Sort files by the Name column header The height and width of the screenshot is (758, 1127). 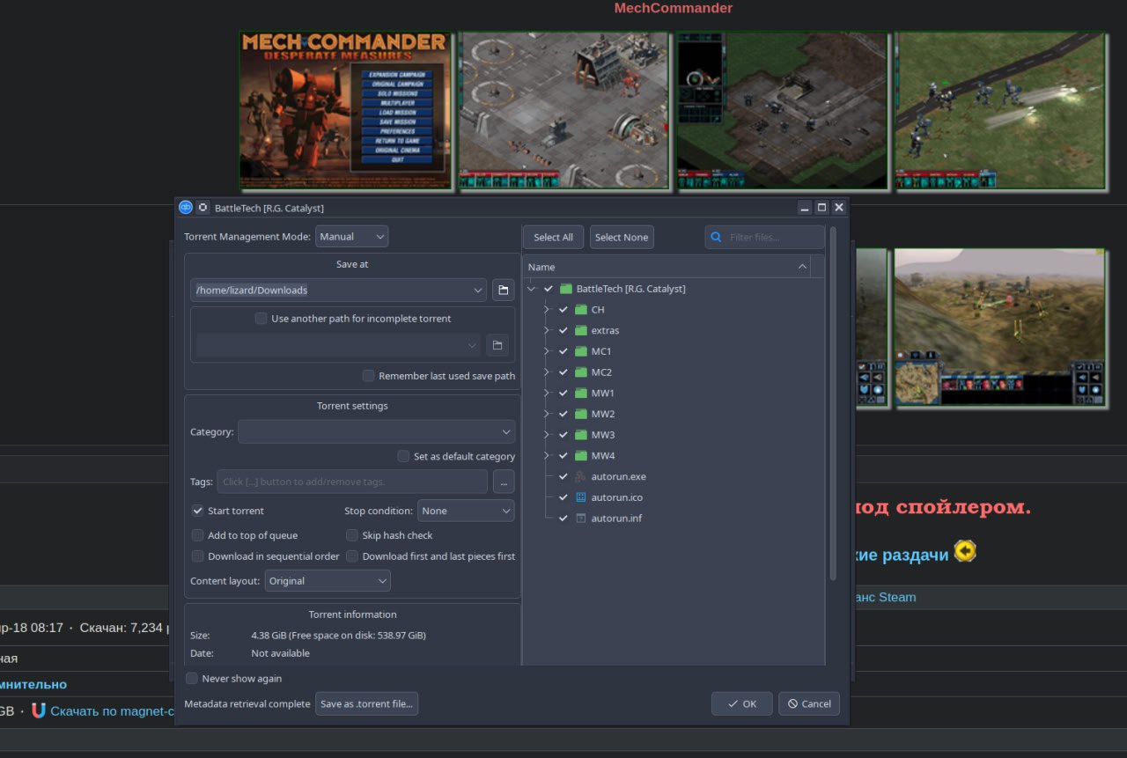pos(667,267)
